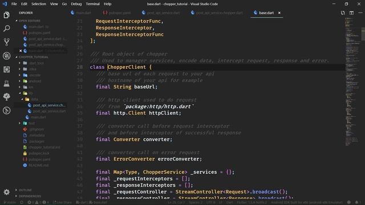This screenshot has width=365, height=205.
Task: Select the base.dart editor tab
Action: pos(266,13)
